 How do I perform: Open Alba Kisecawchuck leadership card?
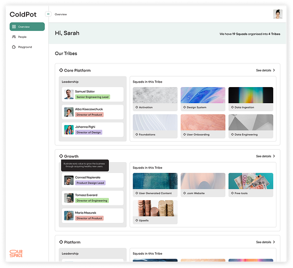pyautogui.click(x=93, y=112)
